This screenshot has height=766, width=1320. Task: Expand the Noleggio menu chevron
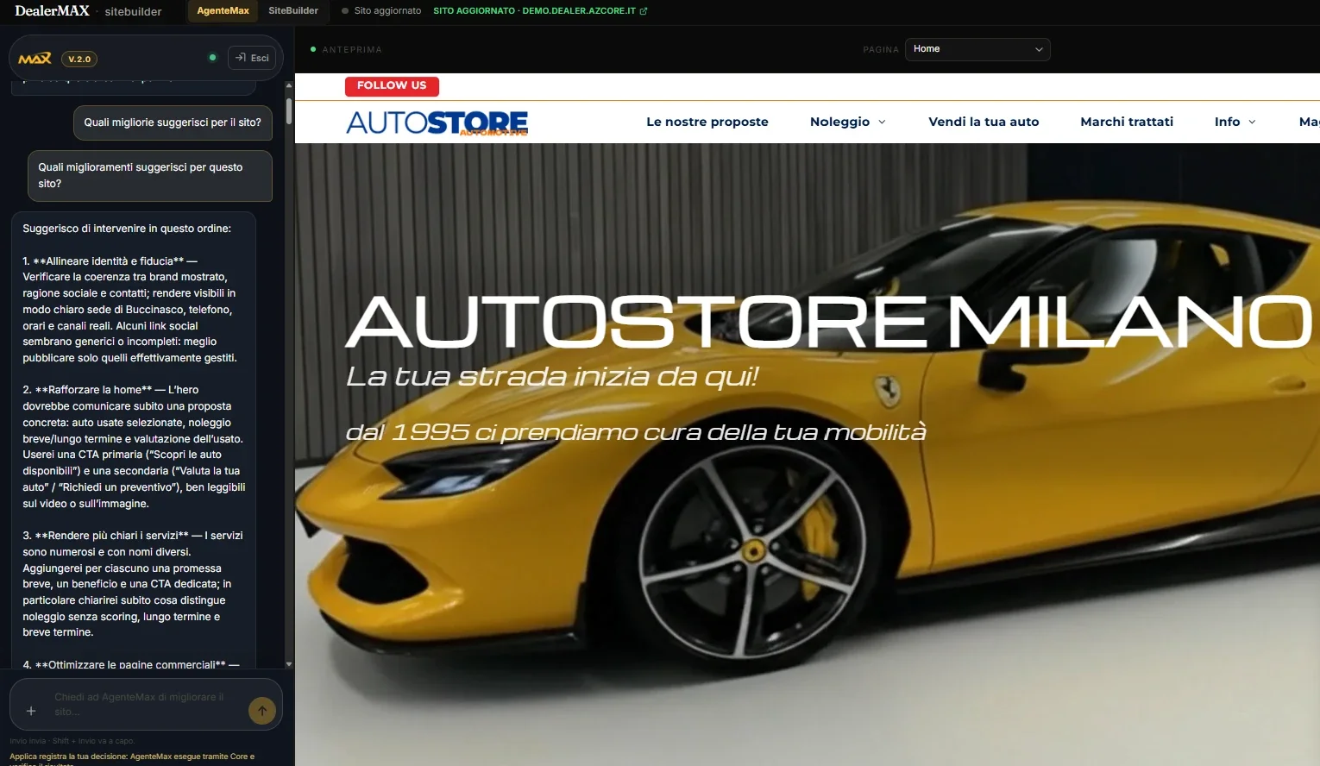pos(882,122)
